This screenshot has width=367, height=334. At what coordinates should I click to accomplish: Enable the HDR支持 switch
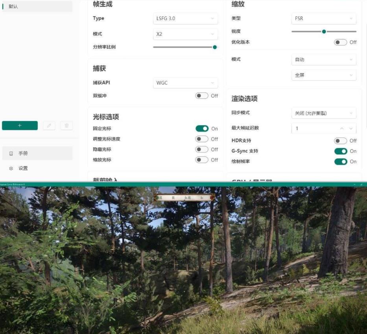click(x=340, y=141)
